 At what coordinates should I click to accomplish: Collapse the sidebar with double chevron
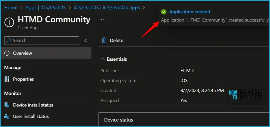coord(86,41)
